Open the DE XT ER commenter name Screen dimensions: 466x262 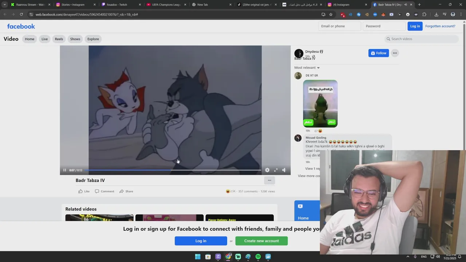click(312, 75)
